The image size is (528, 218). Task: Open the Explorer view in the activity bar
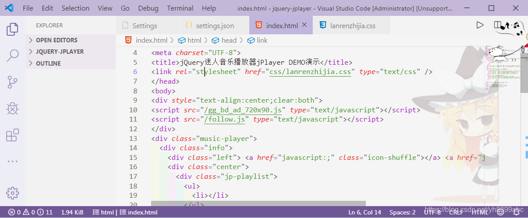pyautogui.click(x=12, y=29)
